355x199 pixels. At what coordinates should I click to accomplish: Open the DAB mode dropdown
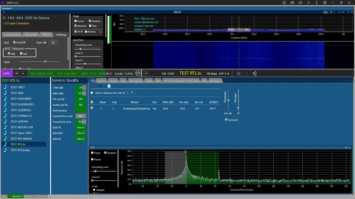click(328, 12)
